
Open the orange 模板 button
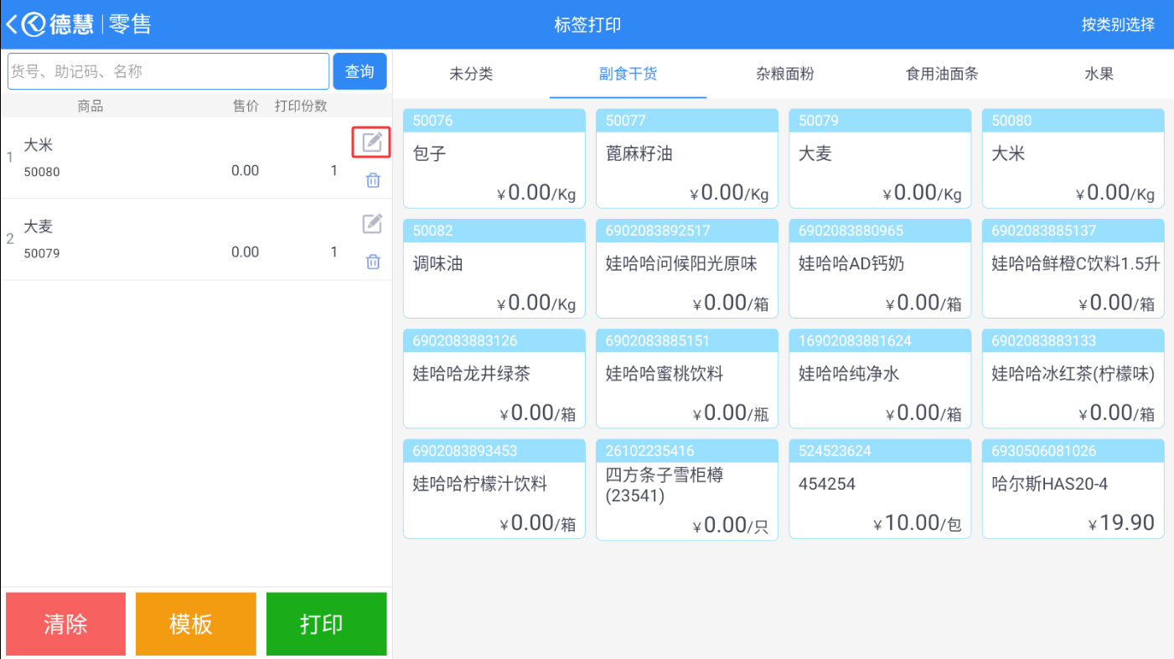click(195, 624)
